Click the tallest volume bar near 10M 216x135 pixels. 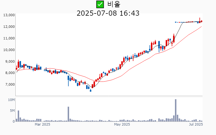click(176, 110)
